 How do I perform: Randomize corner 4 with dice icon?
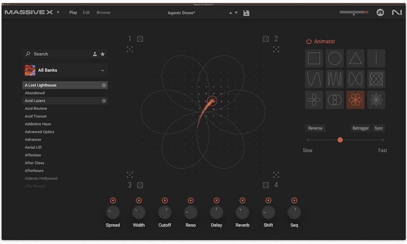coord(266,185)
